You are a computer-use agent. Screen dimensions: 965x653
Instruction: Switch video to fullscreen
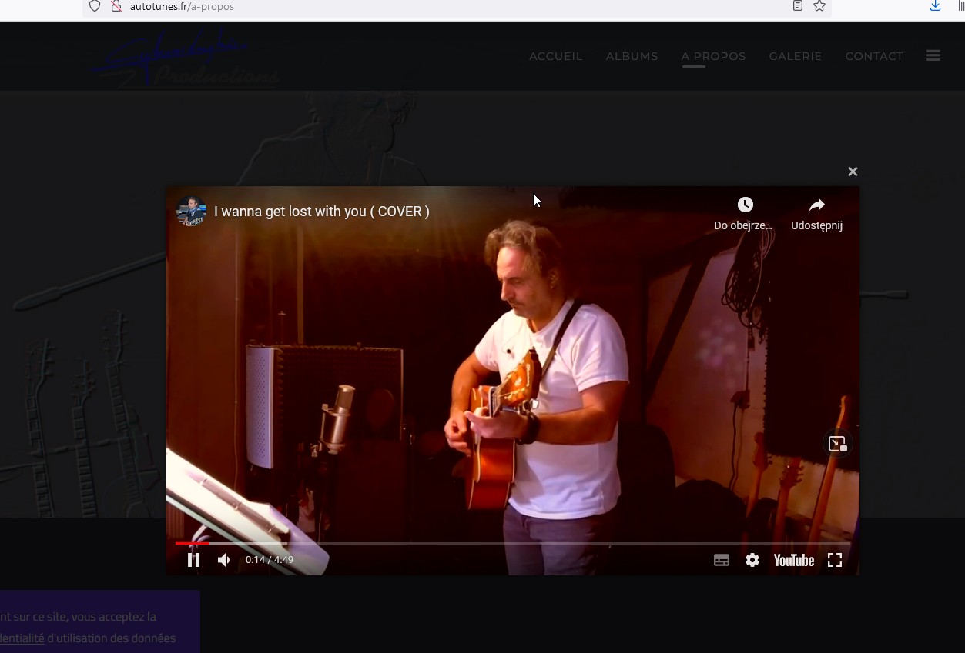coord(835,560)
